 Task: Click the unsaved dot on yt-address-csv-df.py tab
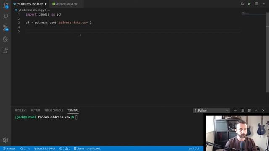coord(45,4)
